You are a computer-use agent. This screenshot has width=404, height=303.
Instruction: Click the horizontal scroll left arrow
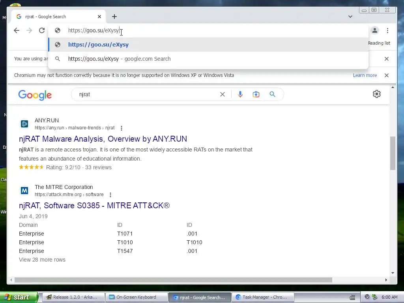pos(11,280)
